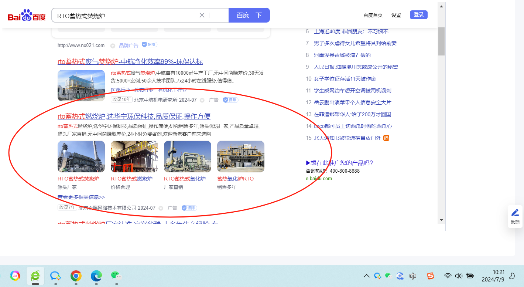Open the 查看更多相关信息>> link
This screenshot has height=287, width=524.
pos(81,197)
